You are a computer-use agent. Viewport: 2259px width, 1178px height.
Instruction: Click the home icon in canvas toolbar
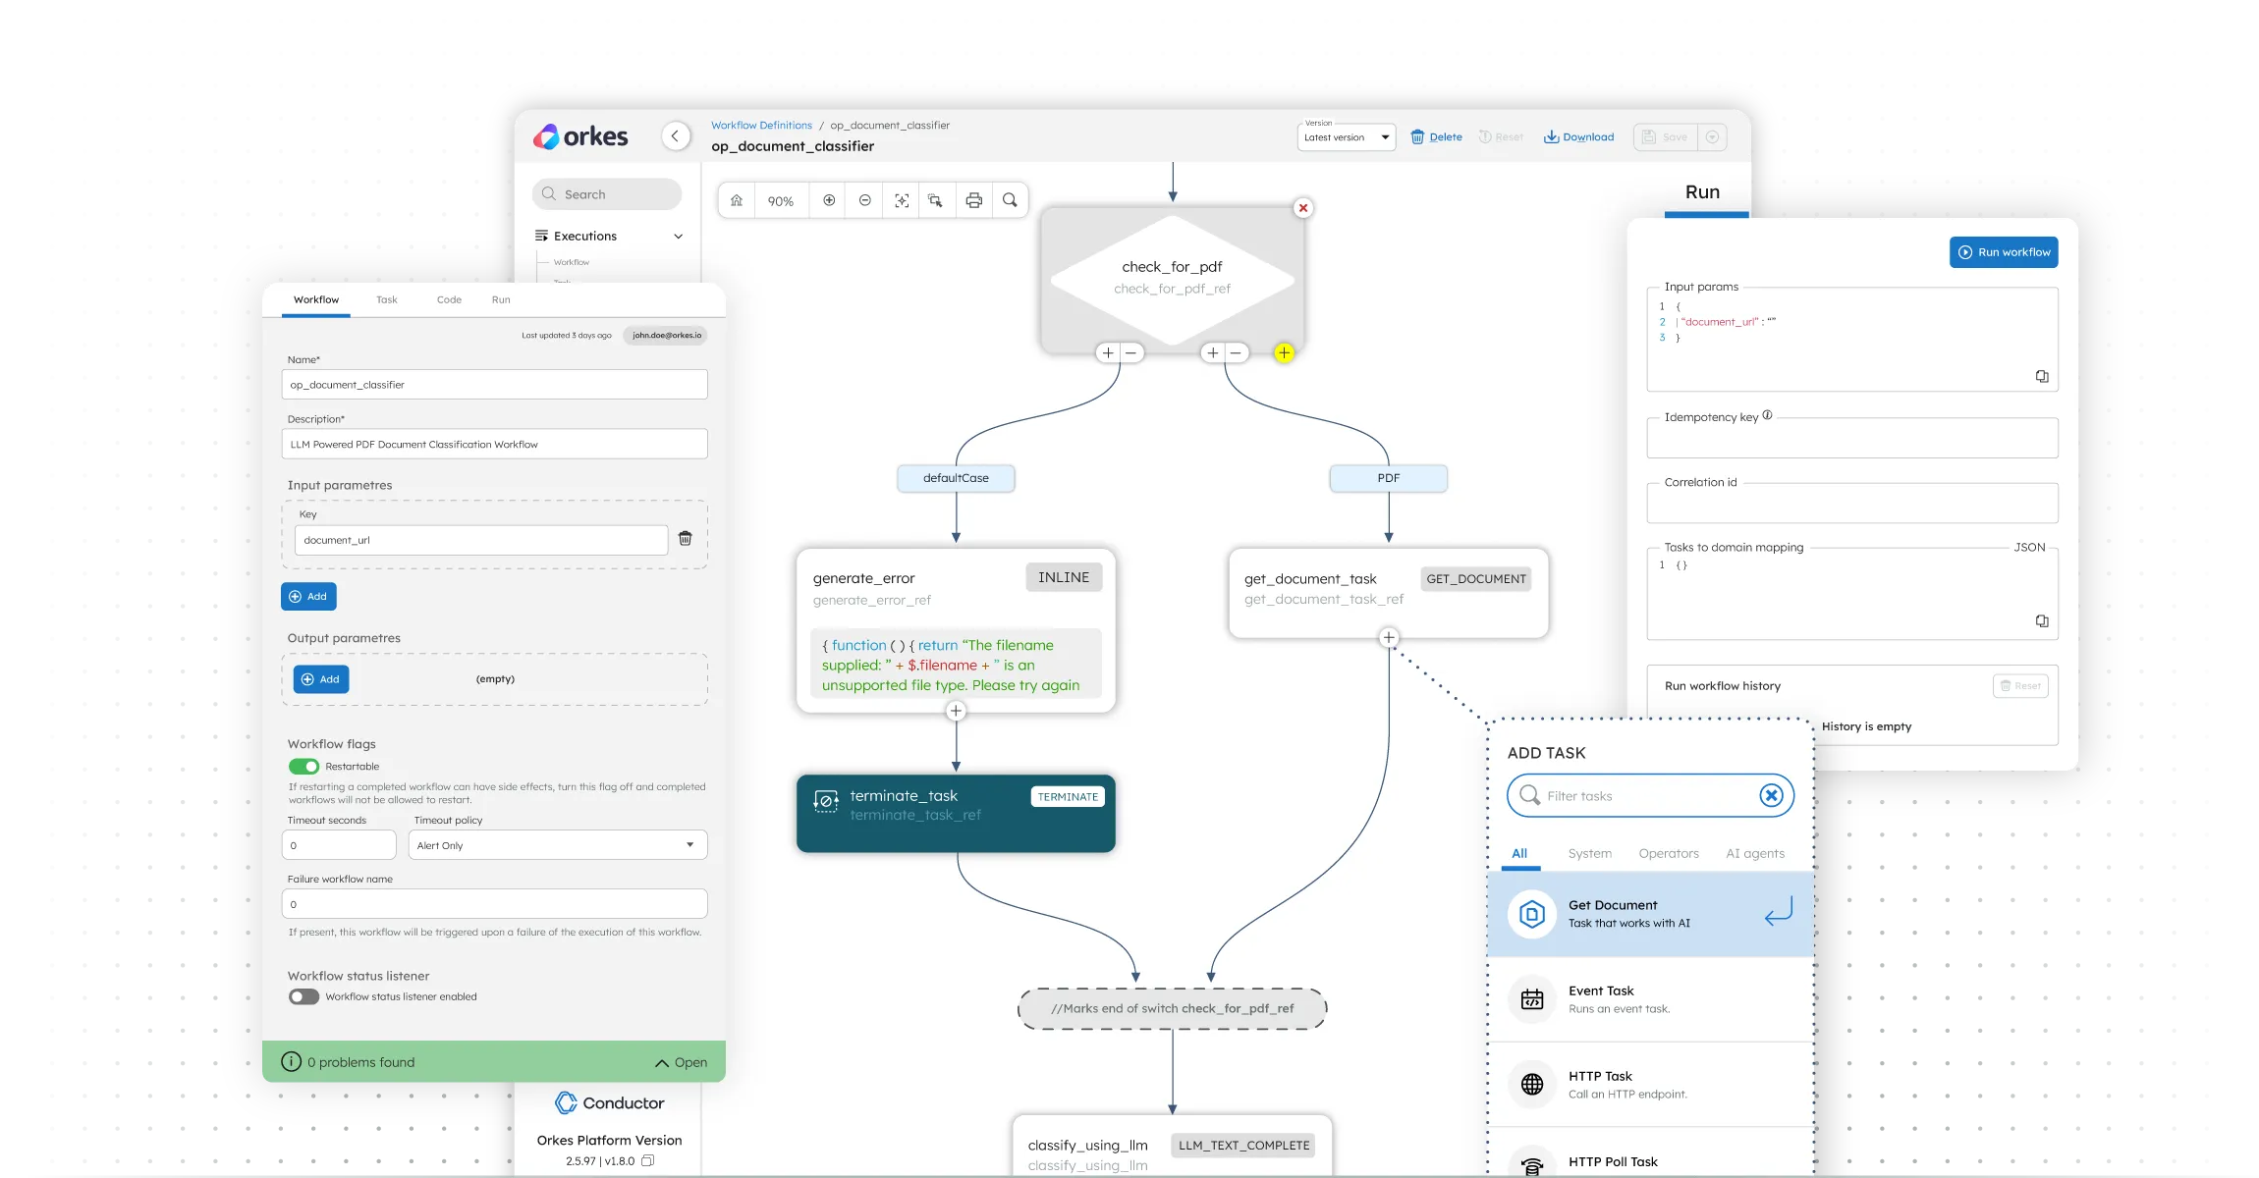click(737, 200)
